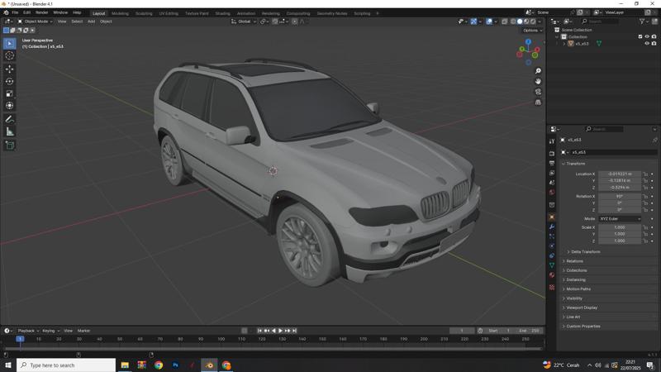Open the timeline Keying menu
Image resolution: width=661 pixels, height=372 pixels.
click(x=50, y=331)
